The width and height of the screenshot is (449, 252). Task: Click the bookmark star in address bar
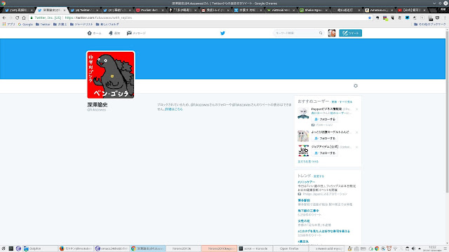370,17
